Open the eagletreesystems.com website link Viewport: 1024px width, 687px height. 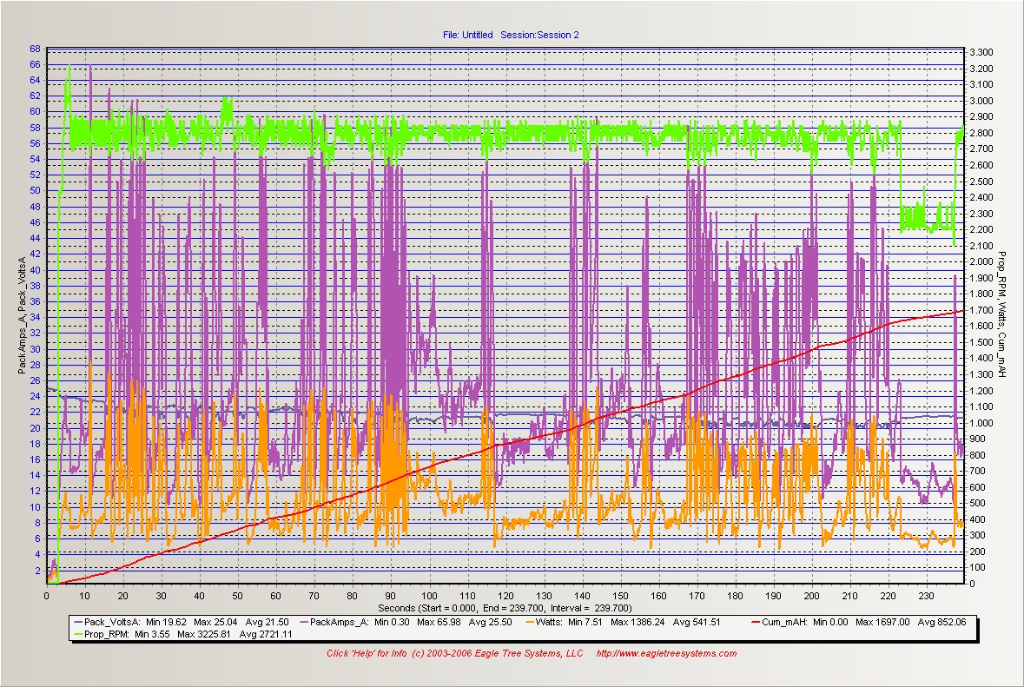665,654
